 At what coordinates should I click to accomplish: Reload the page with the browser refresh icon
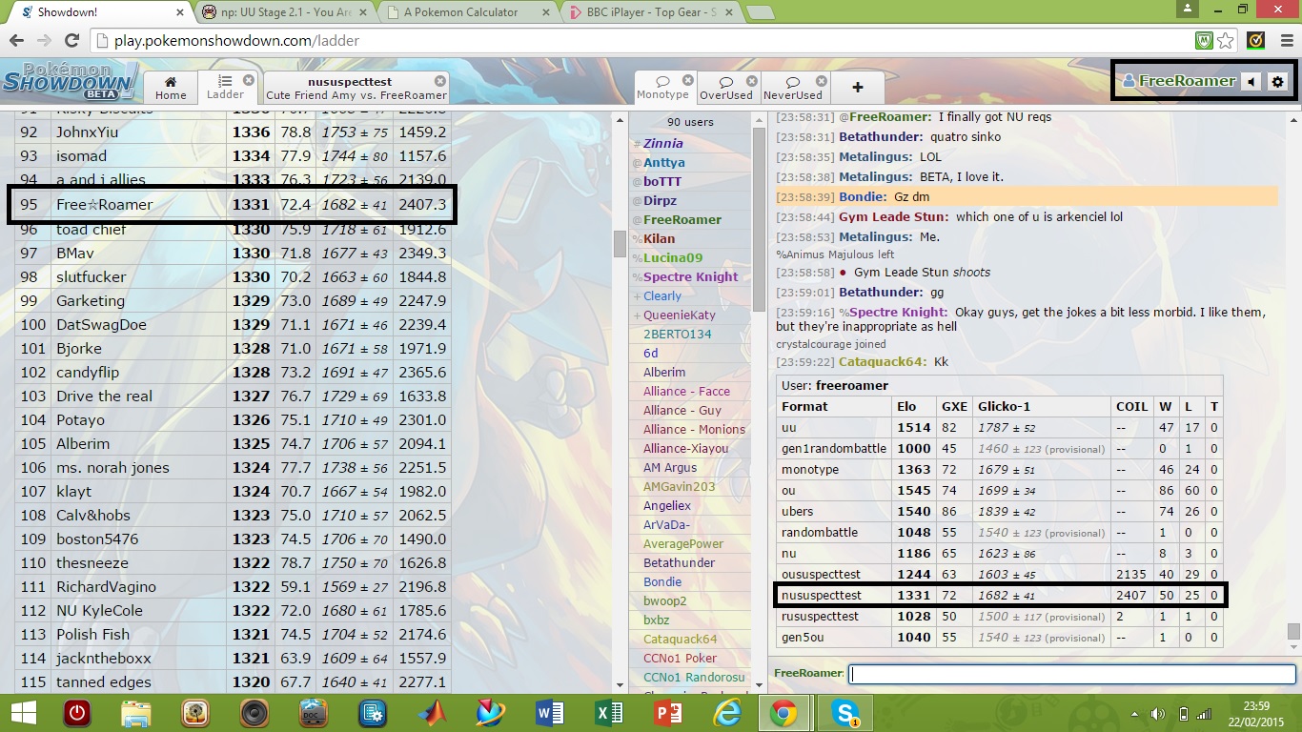[x=71, y=41]
